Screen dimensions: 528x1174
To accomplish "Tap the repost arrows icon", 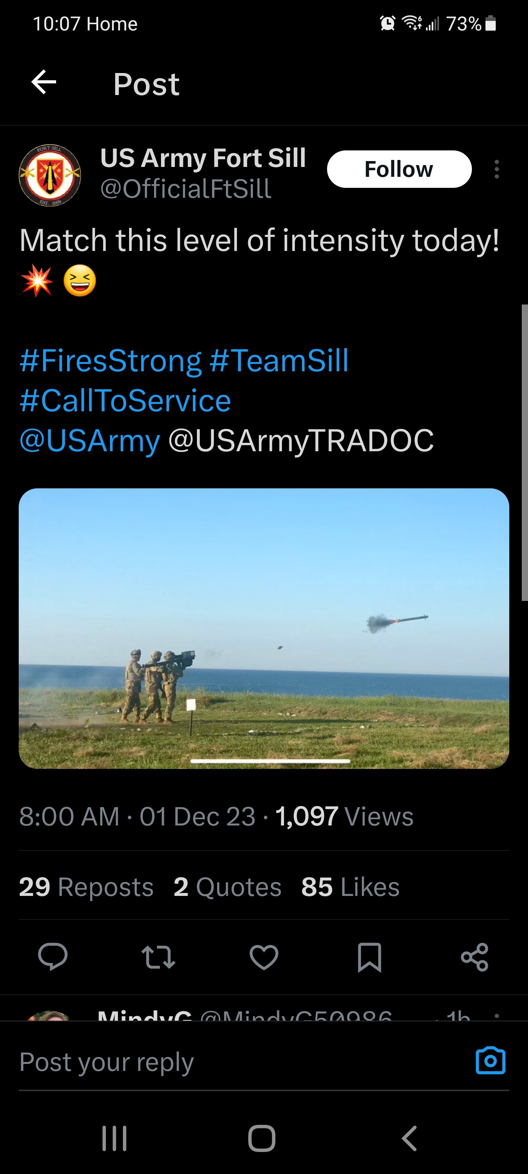I will point(158,956).
